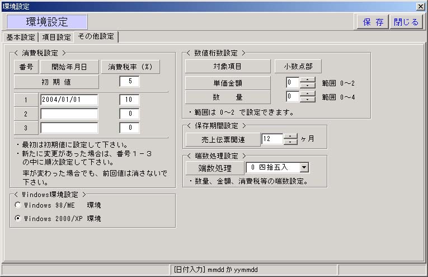Click note 最初は初期値に設定して下さい
Screen dimensions: 428x277
tap(72, 144)
